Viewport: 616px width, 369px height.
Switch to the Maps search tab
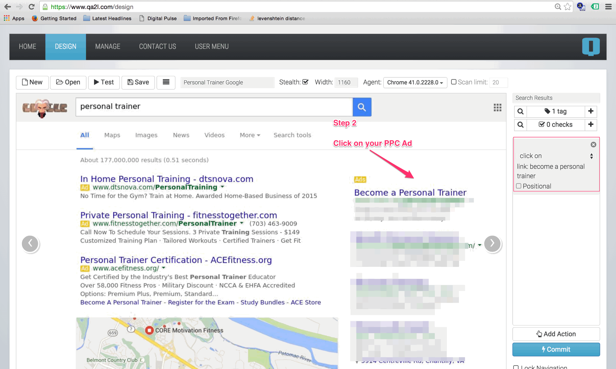click(x=112, y=135)
